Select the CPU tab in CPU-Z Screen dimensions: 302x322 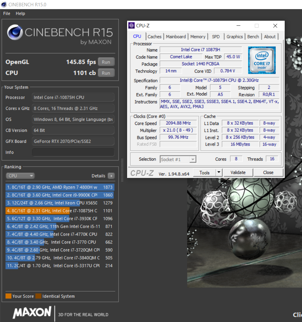137,36
